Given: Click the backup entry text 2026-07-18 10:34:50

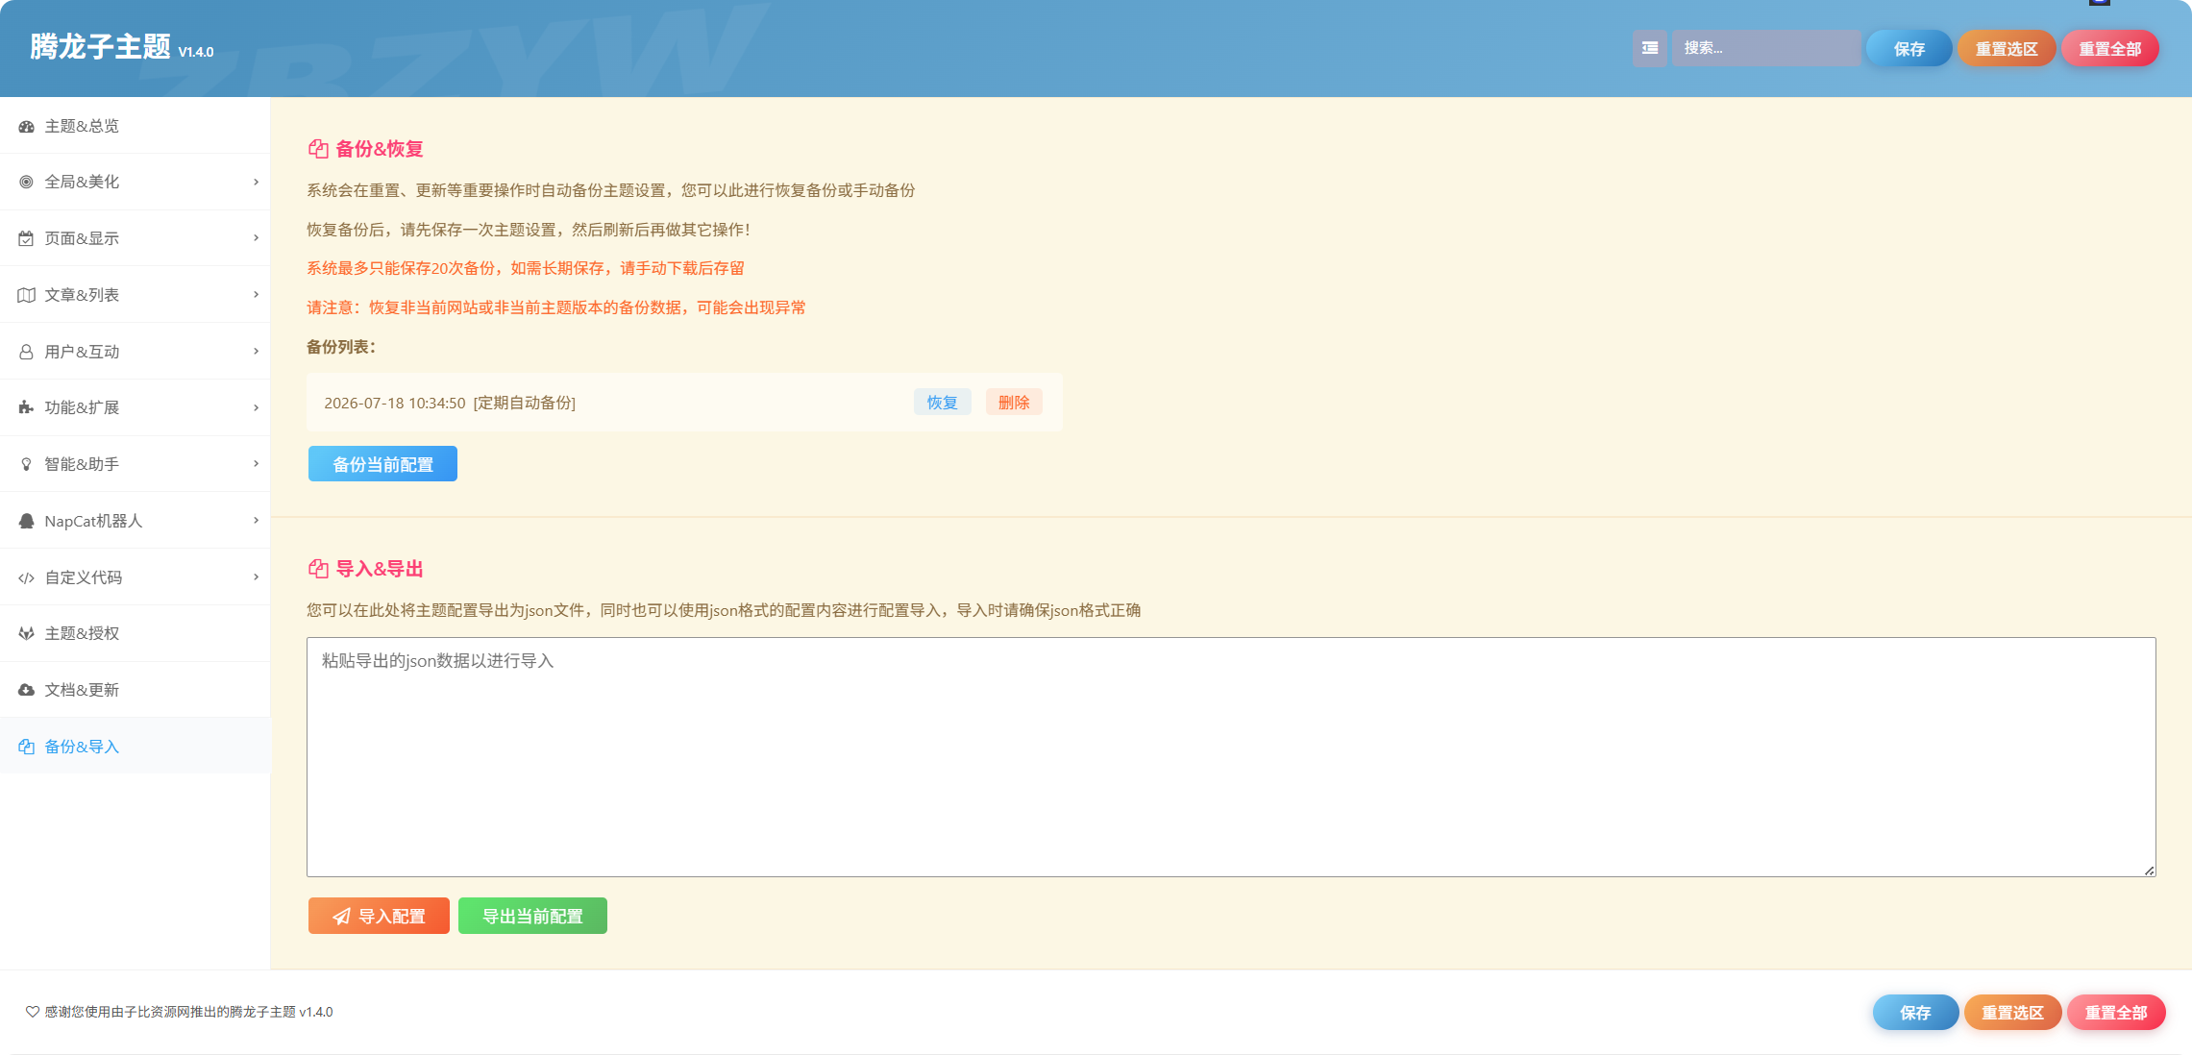Looking at the screenshot, I should point(394,403).
